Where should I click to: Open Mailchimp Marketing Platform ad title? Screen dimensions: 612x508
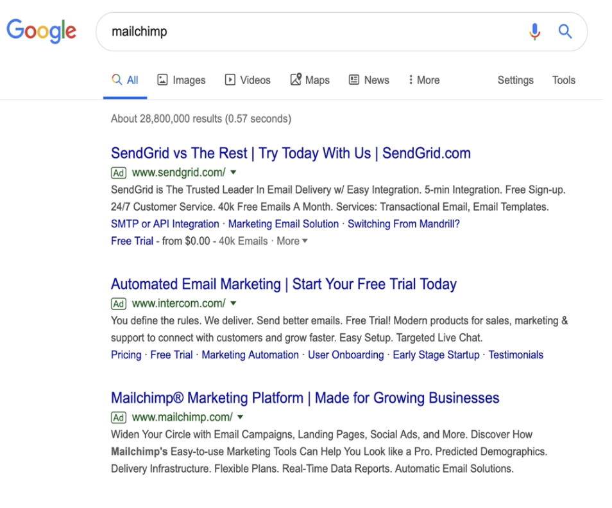305,398
